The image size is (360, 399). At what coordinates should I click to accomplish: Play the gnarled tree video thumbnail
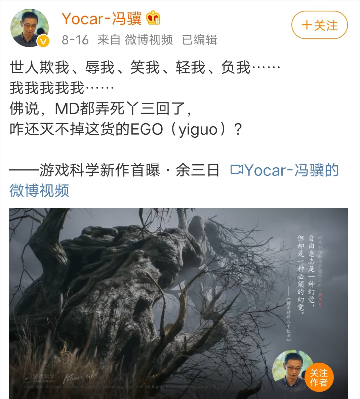178,303
